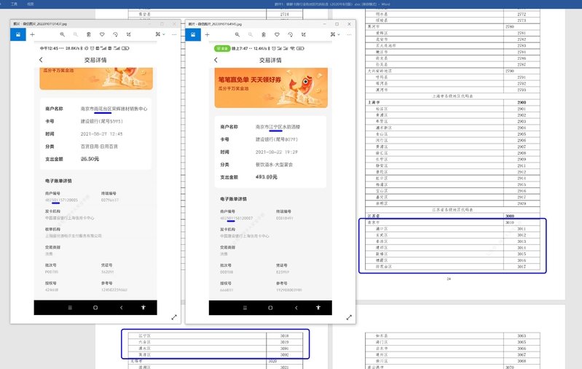Click the add-to plus icon in right Photos window
The height and width of the screenshot is (369, 582).
point(207,34)
